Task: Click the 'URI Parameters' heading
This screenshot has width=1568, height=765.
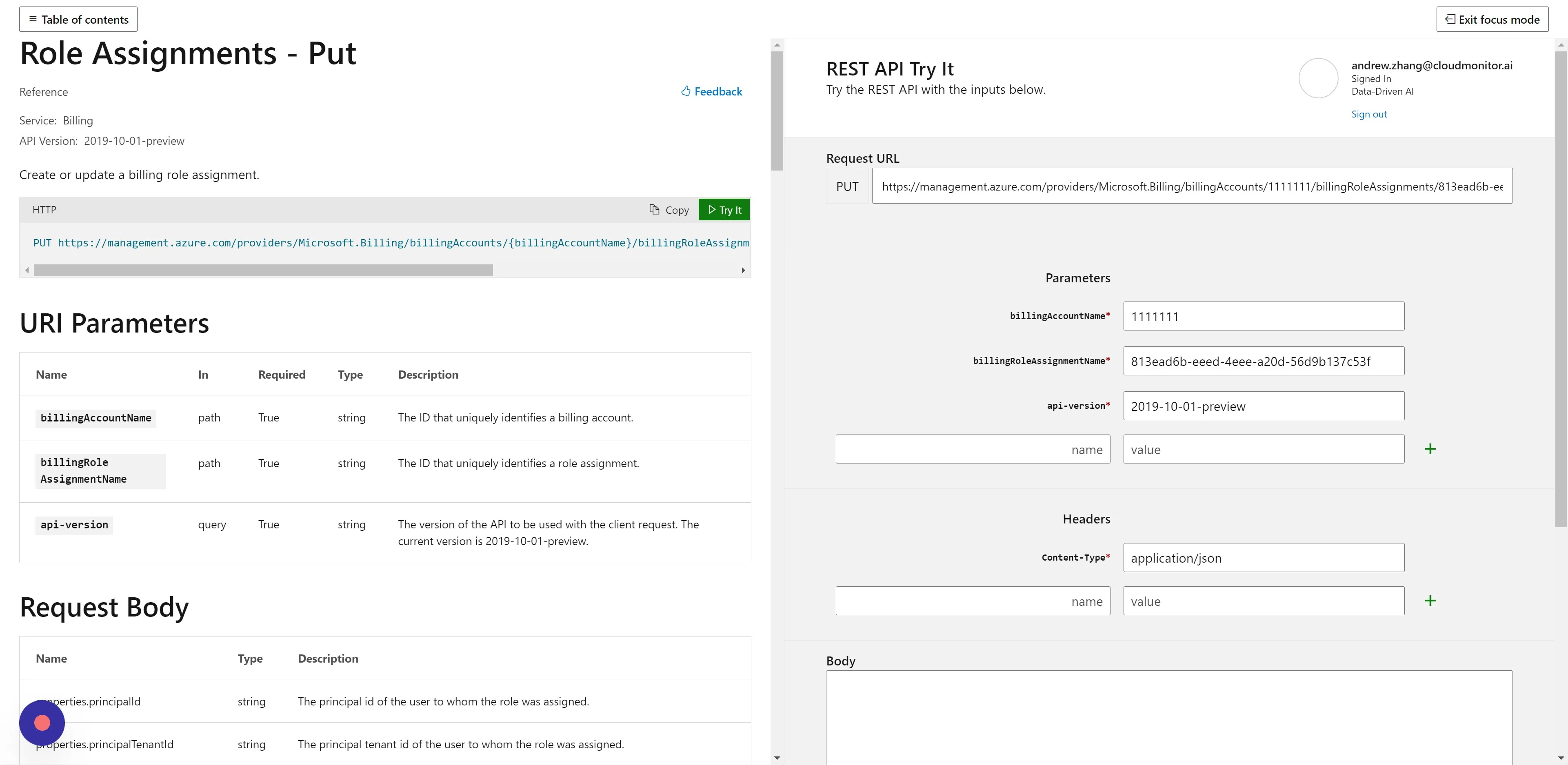Action: (x=114, y=323)
